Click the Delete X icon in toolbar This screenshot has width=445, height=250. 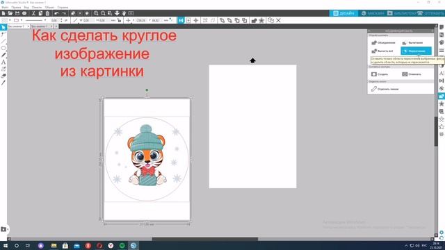tap(278, 20)
